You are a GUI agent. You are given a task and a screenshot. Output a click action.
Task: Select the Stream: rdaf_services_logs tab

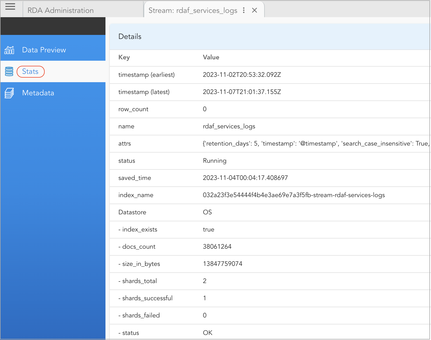193,10
